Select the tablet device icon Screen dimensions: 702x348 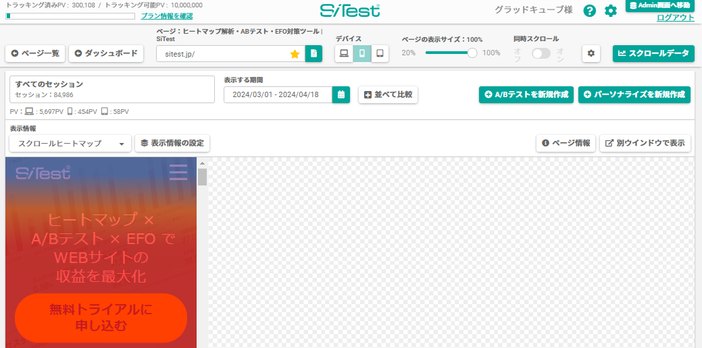tap(380, 53)
